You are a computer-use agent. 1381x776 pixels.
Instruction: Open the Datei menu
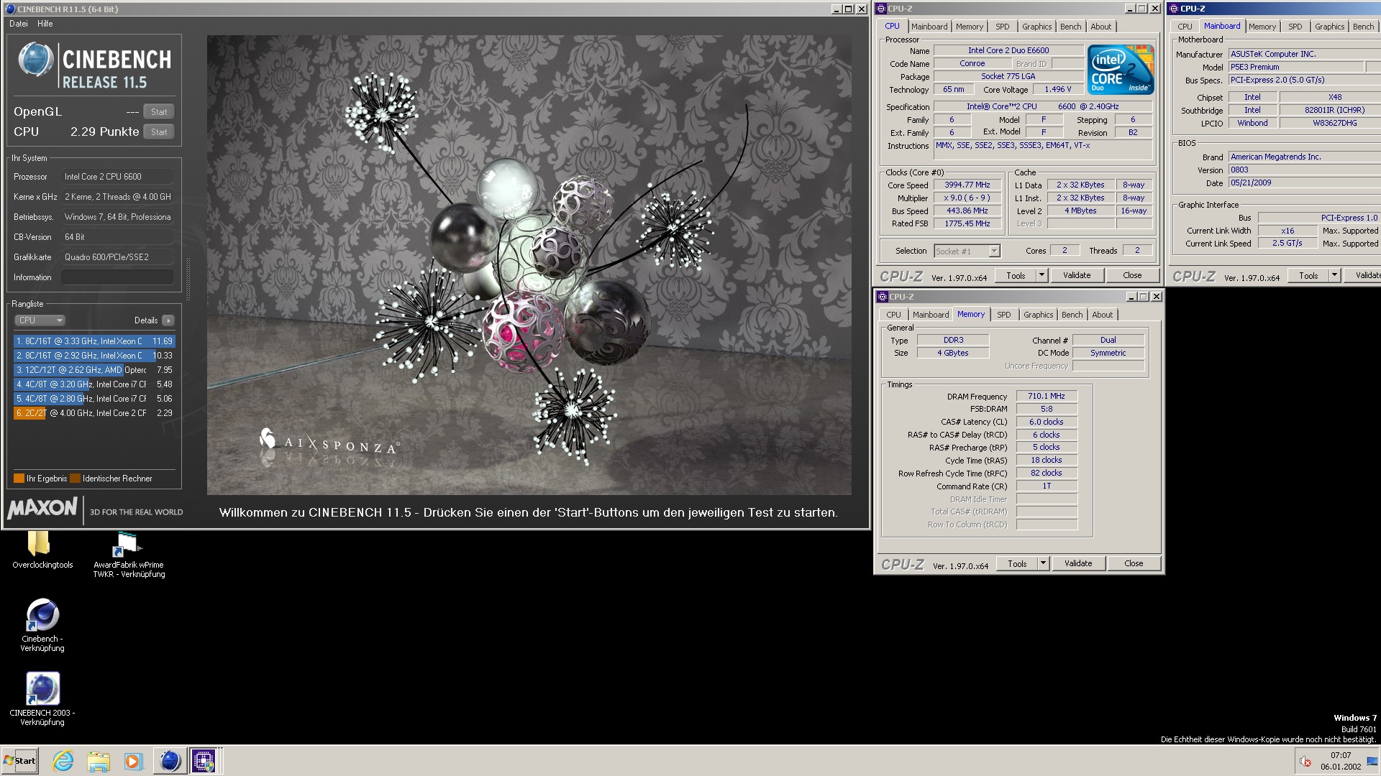coord(19,24)
